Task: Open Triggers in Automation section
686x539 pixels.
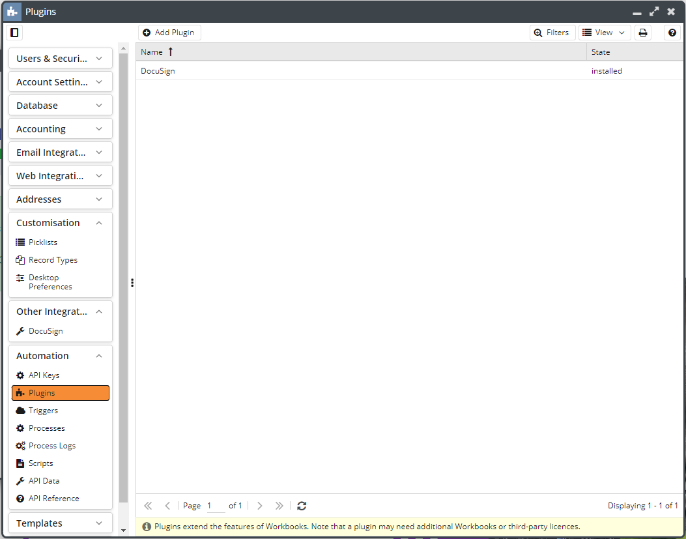Action: pyautogui.click(x=43, y=411)
